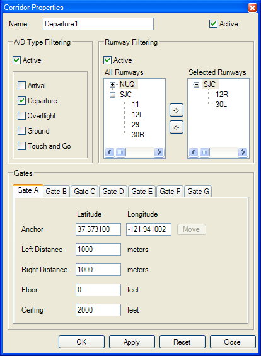
Task: Click the Apply button
Action: [132, 342]
